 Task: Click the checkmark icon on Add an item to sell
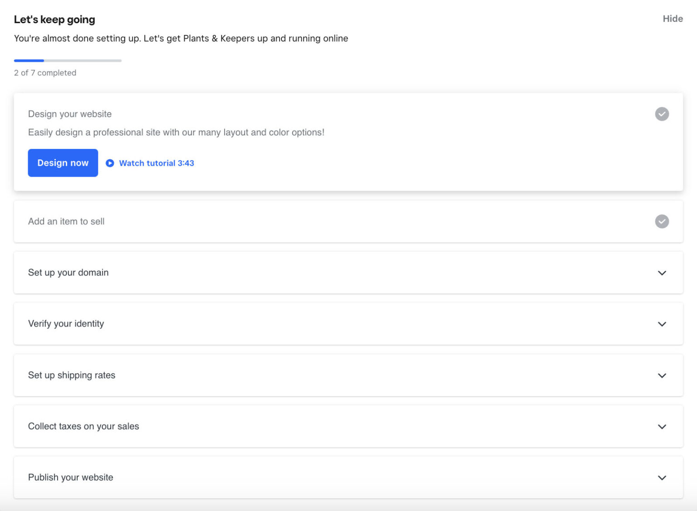click(662, 222)
